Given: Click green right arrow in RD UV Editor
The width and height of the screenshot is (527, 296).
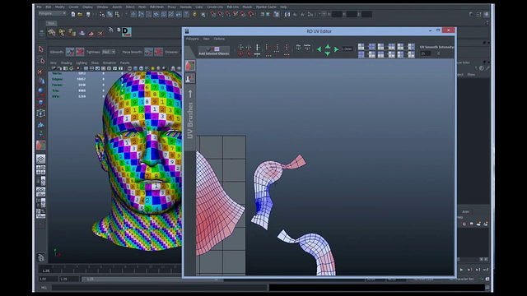Looking at the screenshot, I should pyautogui.click(x=336, y=49).
